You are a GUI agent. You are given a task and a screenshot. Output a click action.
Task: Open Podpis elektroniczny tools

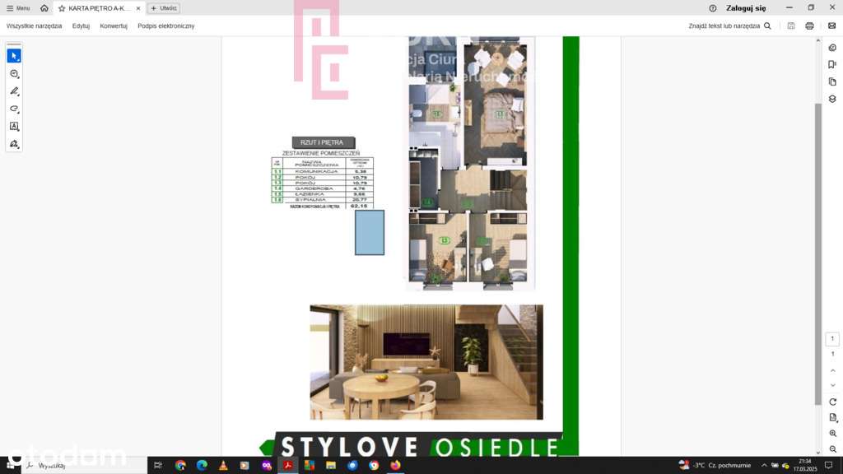(166, 26)
